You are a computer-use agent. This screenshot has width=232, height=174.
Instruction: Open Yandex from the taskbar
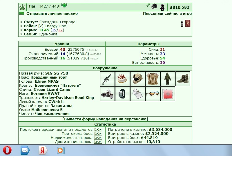coord(43,150)
